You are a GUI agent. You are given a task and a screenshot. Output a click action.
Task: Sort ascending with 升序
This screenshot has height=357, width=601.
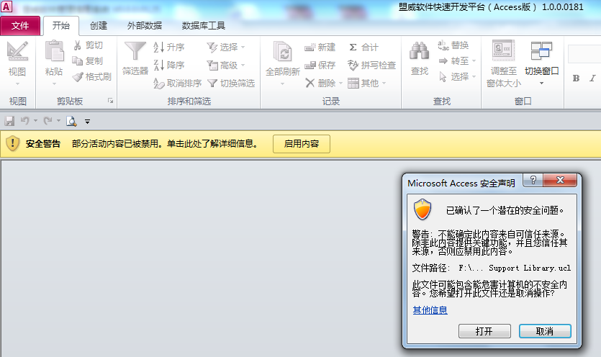(168, 48)
